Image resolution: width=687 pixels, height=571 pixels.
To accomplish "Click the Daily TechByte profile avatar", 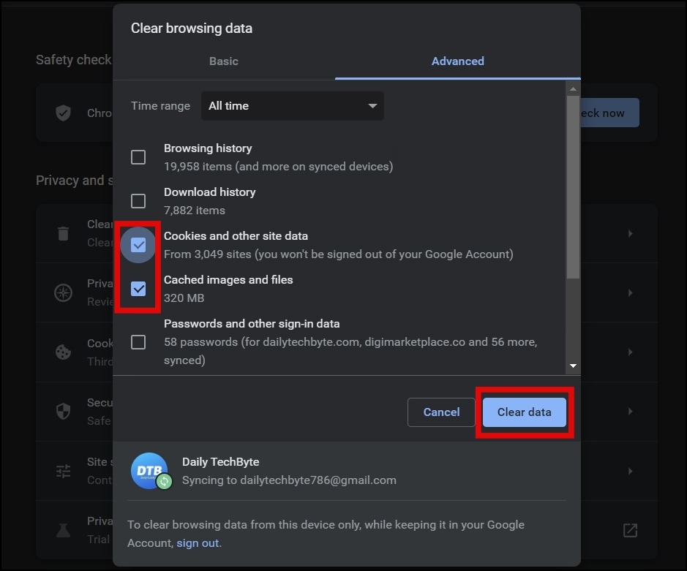I will tap(149, 471).
